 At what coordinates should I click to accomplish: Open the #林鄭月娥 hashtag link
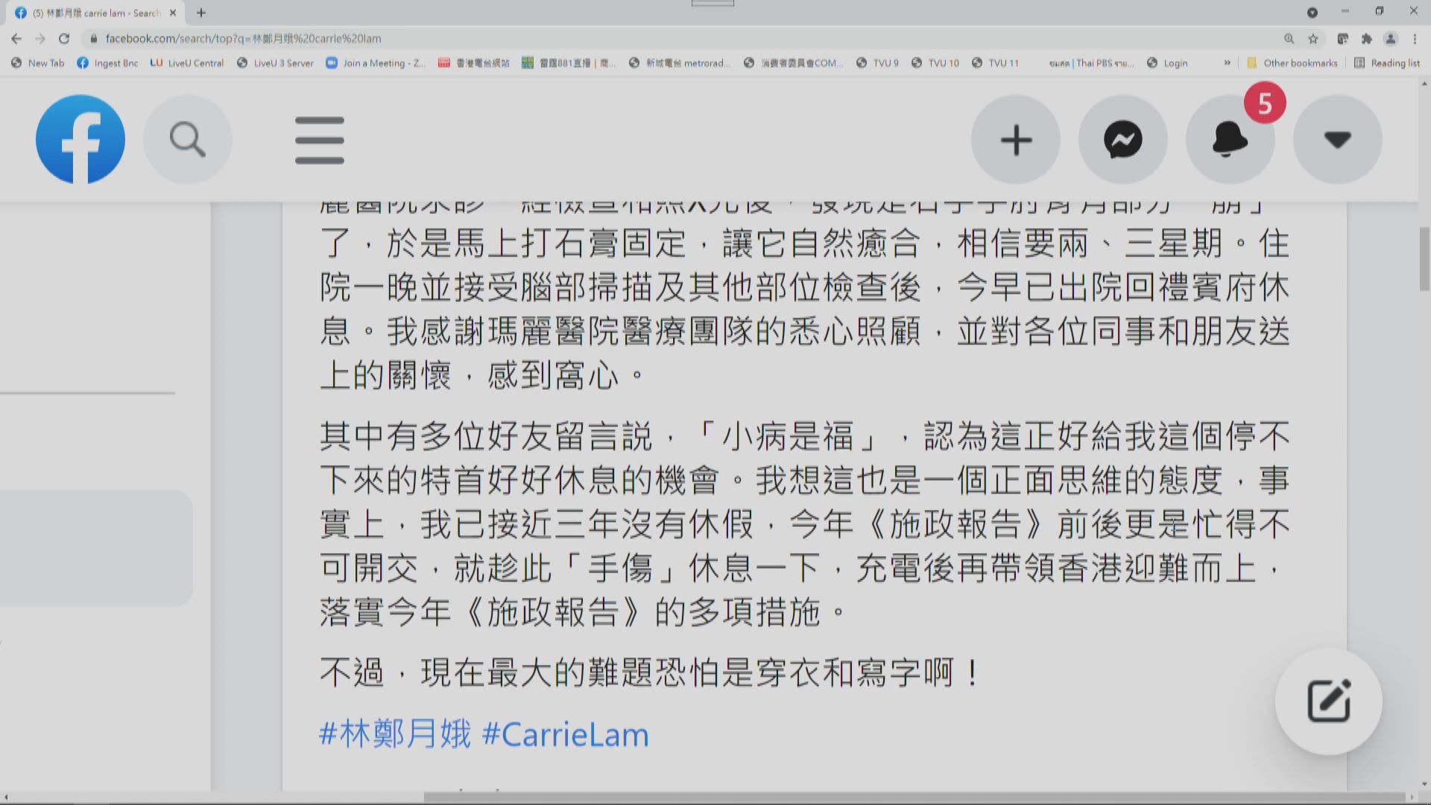click(395, 735)
